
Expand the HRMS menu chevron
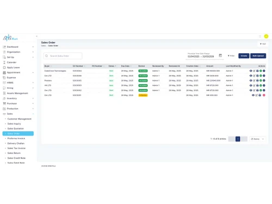pyautogui.click(x=33, y=83)
